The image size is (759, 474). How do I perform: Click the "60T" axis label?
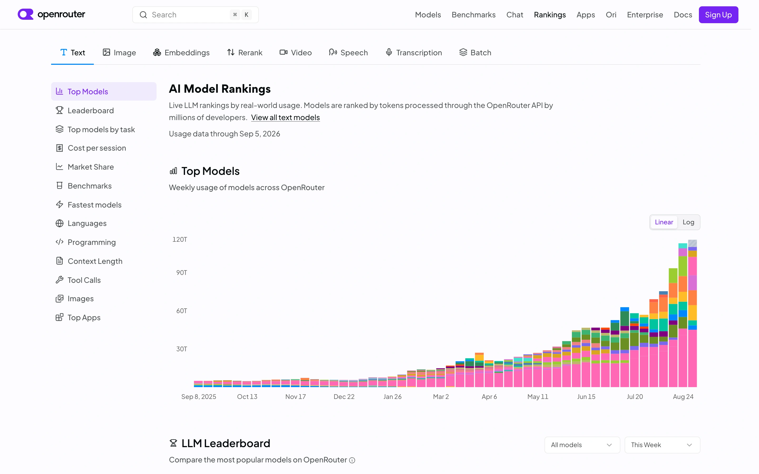182,311
